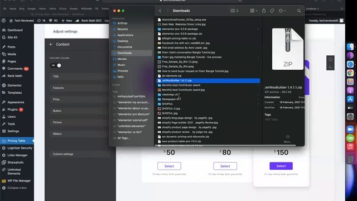This screenshot has height=201, width=357.
Task: Open Recents in Finder sidebar
Action: [x=123, y=29]
